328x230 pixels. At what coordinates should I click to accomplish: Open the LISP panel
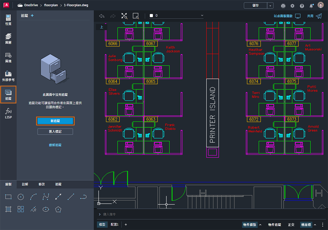(8, 113)
